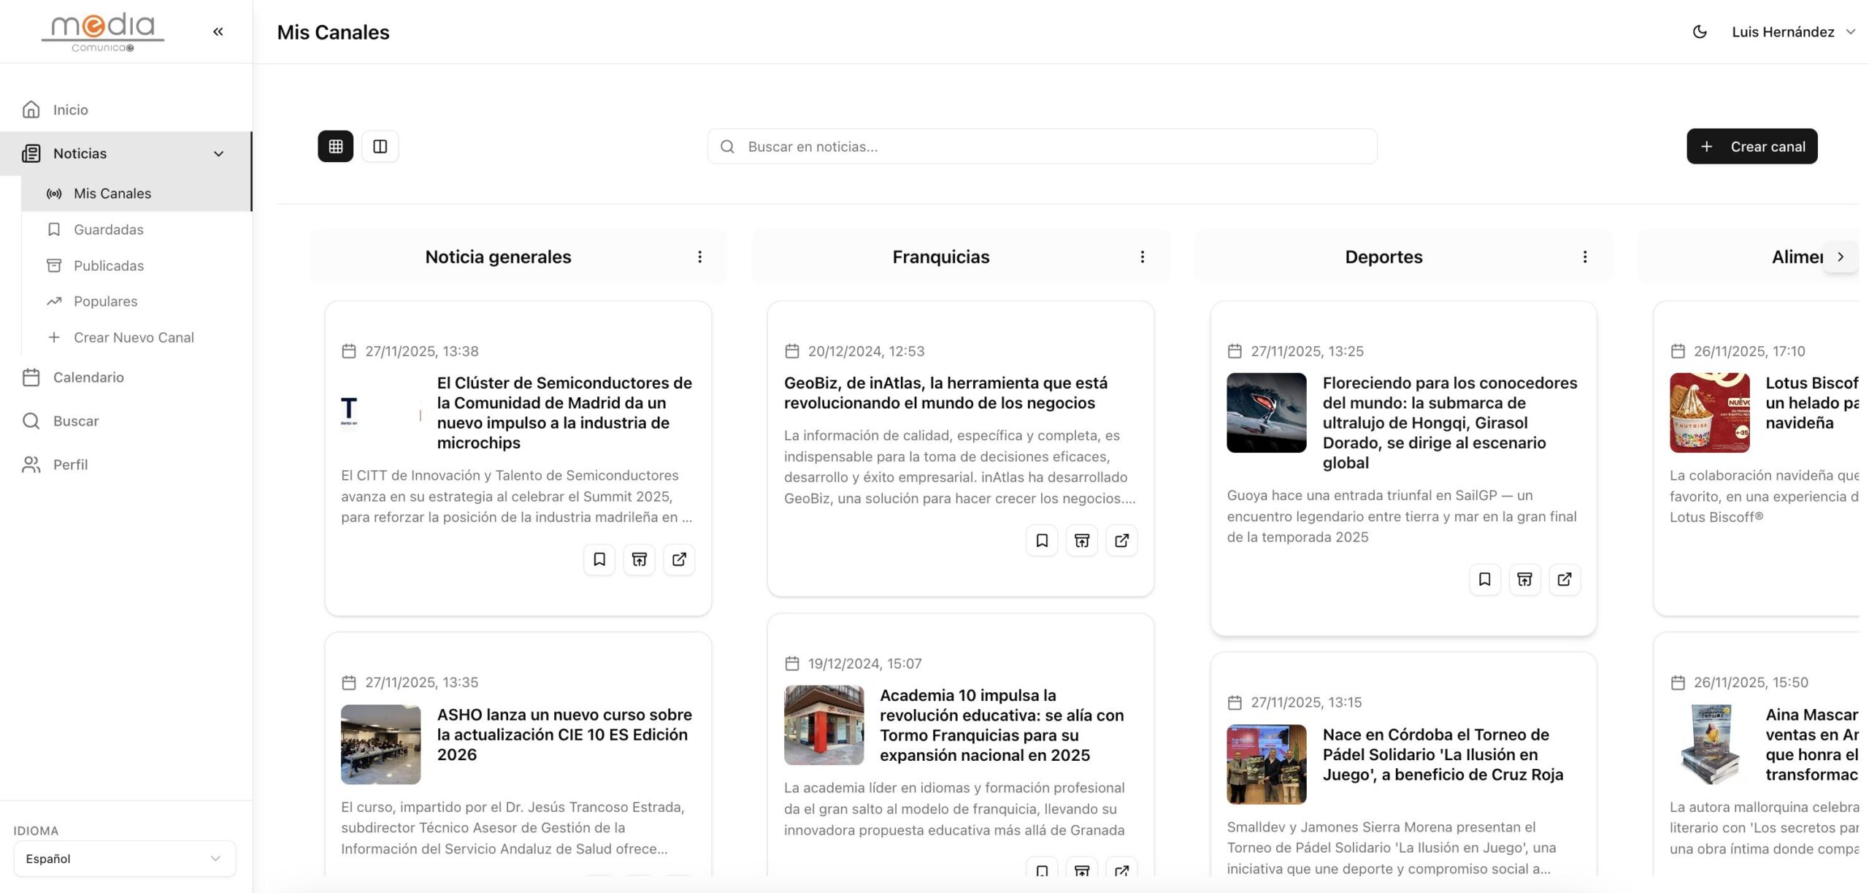Select the grid view layout icon
The image size is (1869, 893).
[335, 146]
